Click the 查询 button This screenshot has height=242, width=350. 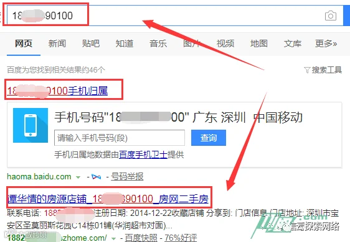(209, 138)
